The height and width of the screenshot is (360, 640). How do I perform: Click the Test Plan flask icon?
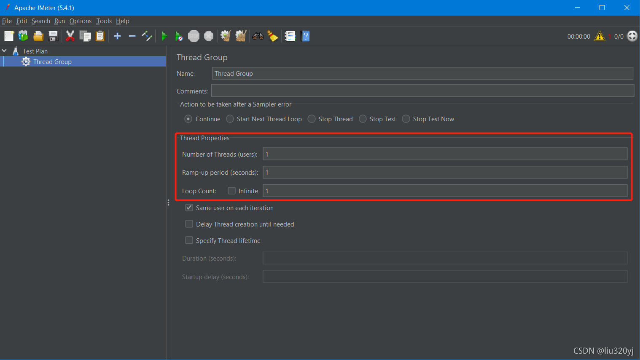click(16, 51)
